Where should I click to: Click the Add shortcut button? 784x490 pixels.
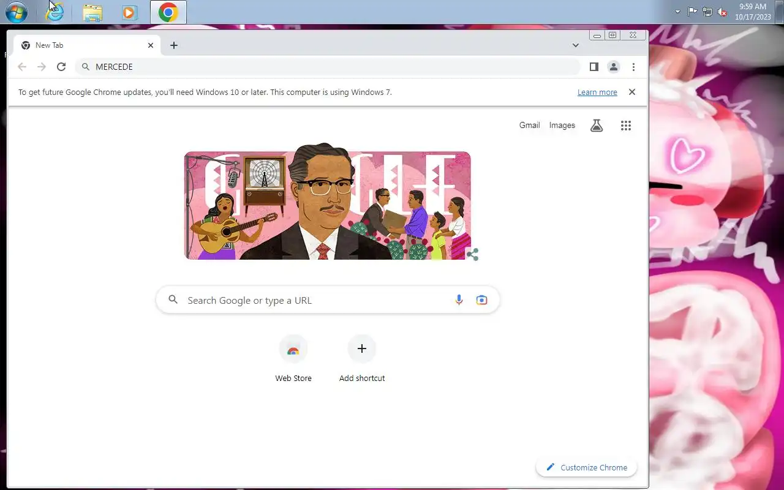pyautogui.click(x=362, y=359)
